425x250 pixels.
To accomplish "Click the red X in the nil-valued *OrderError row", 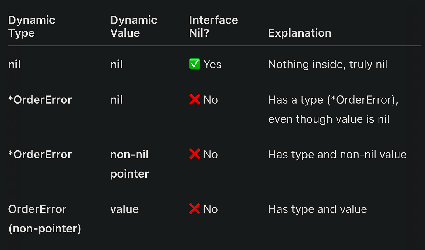I will coord(195,100).
